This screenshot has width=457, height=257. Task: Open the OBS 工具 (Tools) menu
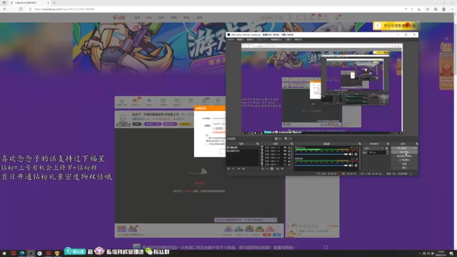pyautogui.click(x=288, y=39)
